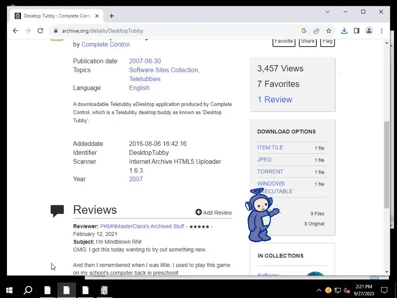Open Chrome profile avatar
397x298 pixels.
pyautogui.click(x=369, y=31)
